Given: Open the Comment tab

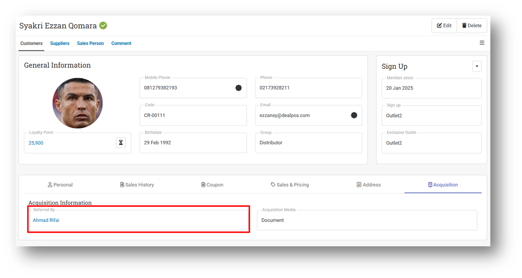Looking at the screenshot, I should tap(121, 43).
